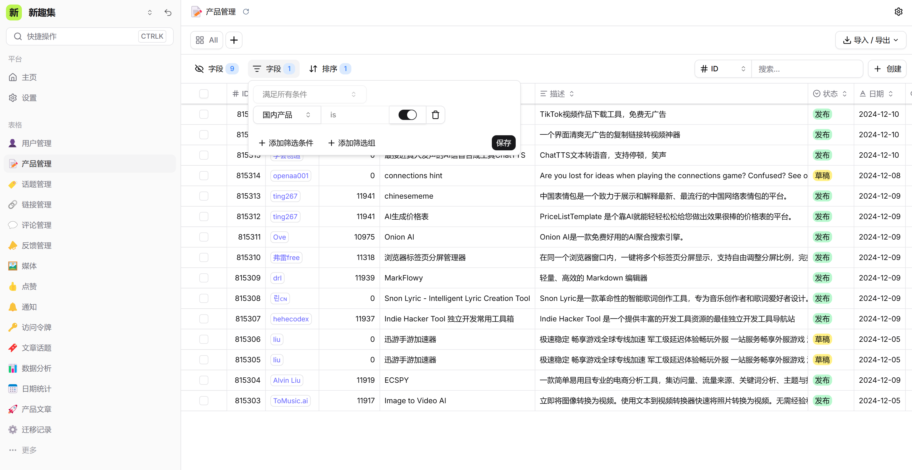Screen dimensions: 912x470
Task: Refresh the 产品管理 page
Action: pyautogui.click(x=246, y=11)
